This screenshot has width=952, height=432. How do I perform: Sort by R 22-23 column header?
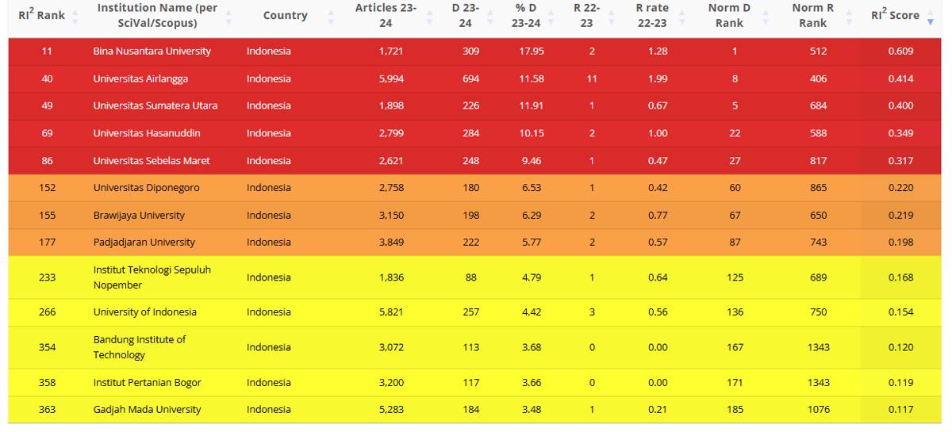(586, 15)
